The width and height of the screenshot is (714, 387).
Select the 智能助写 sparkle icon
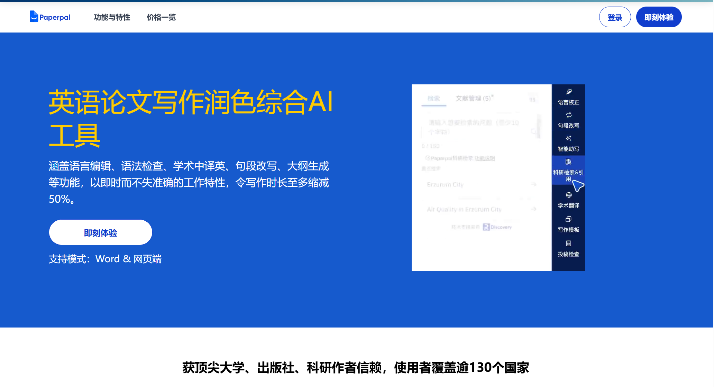pyautogui.click(x=569, y=138)
